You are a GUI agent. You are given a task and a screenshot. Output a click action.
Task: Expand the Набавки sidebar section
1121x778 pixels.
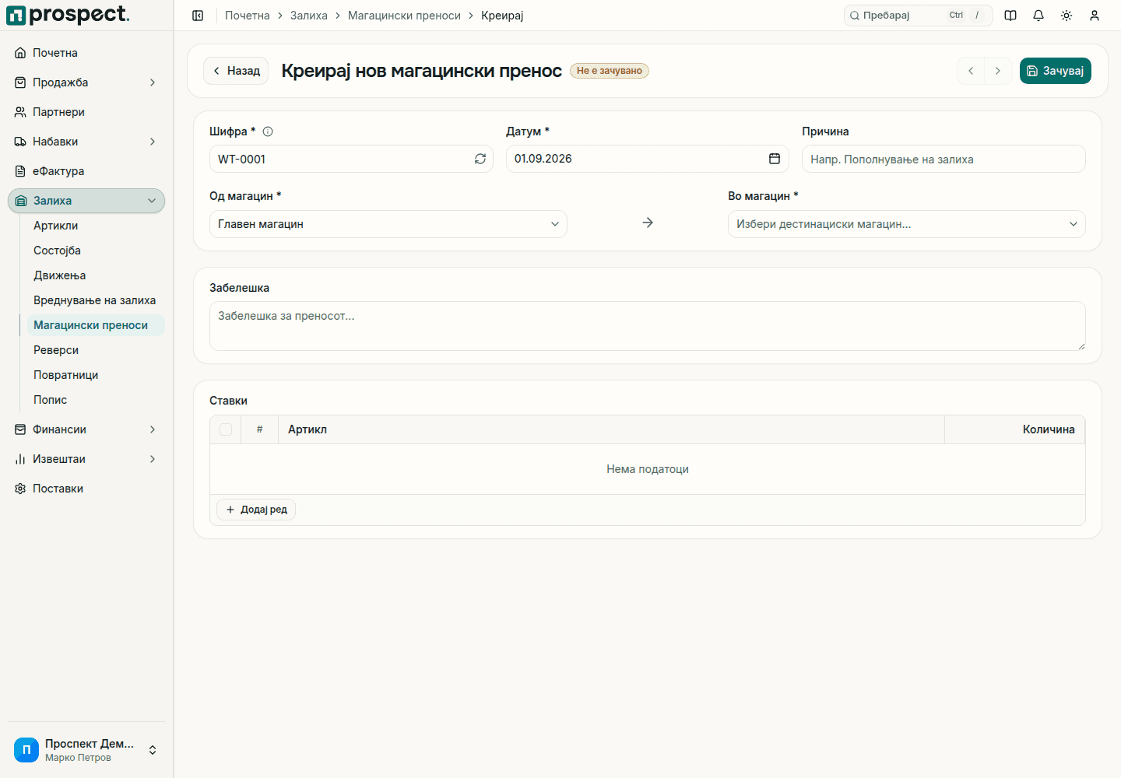click(86, 142)
